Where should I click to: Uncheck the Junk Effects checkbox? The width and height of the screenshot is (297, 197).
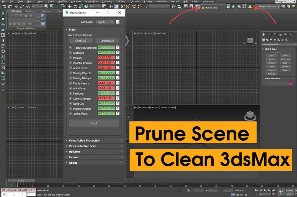tap(71, 114)
